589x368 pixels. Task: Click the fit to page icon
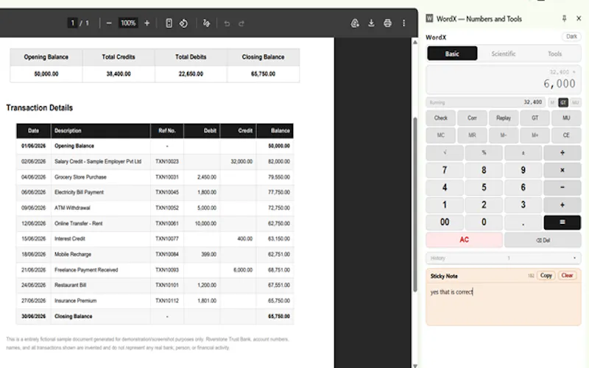point(169,24)
